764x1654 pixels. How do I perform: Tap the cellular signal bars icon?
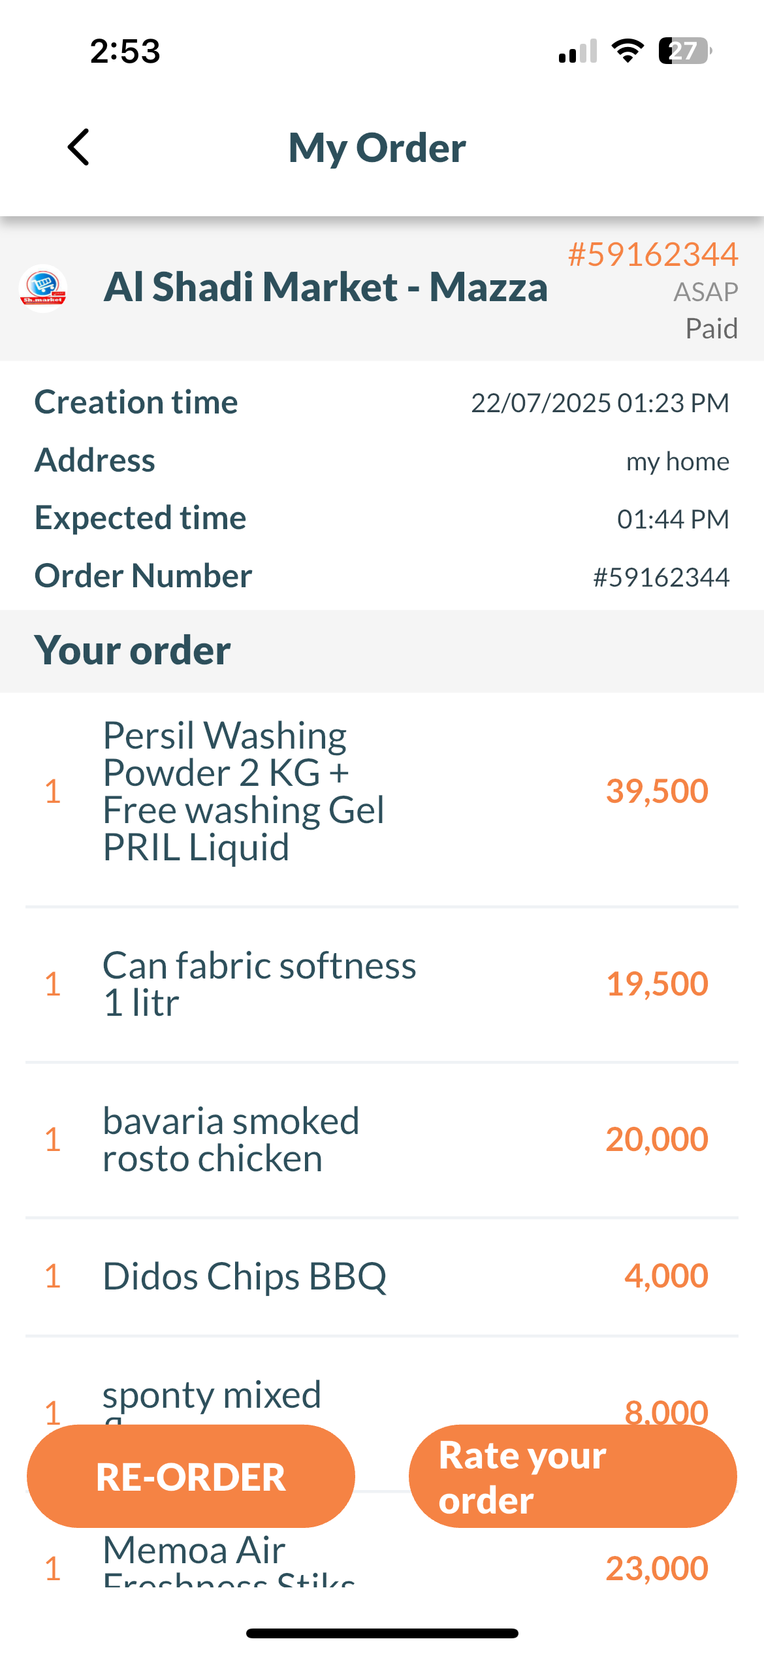click(578, 51)
